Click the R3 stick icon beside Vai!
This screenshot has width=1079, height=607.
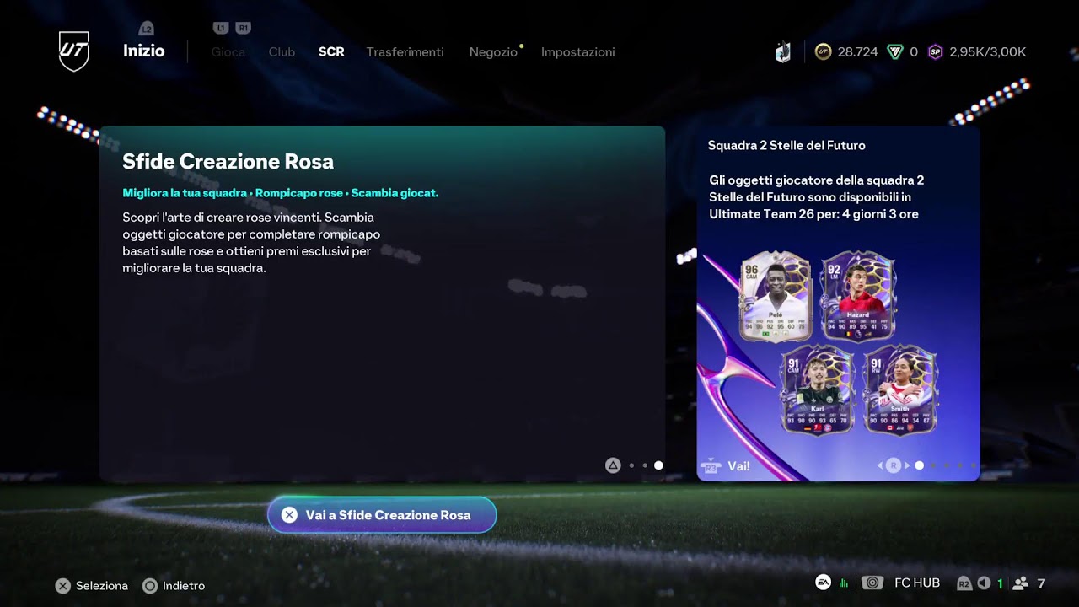pos(711,466)
